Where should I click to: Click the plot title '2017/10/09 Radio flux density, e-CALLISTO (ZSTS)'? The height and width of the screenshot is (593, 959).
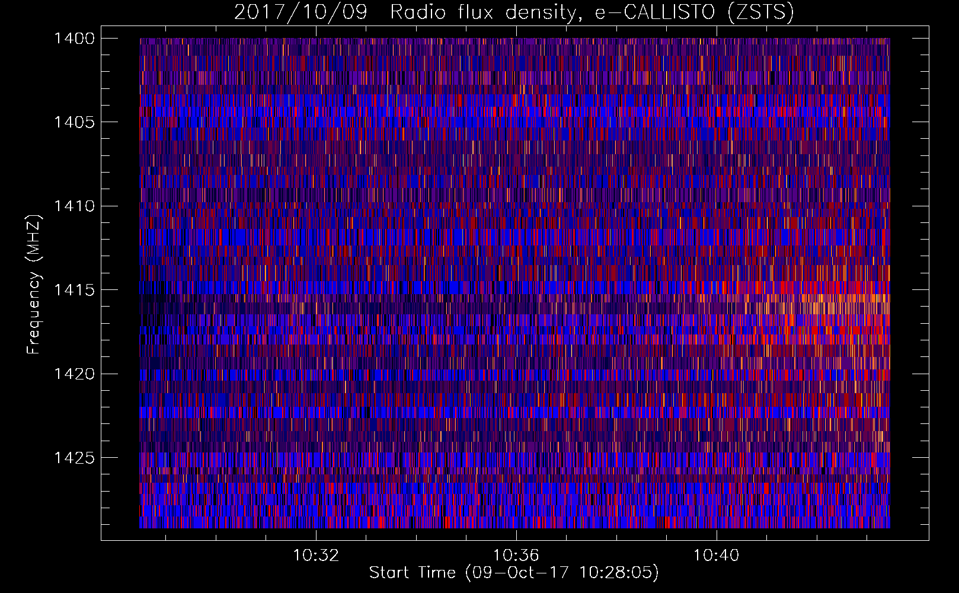coord(514,12)
